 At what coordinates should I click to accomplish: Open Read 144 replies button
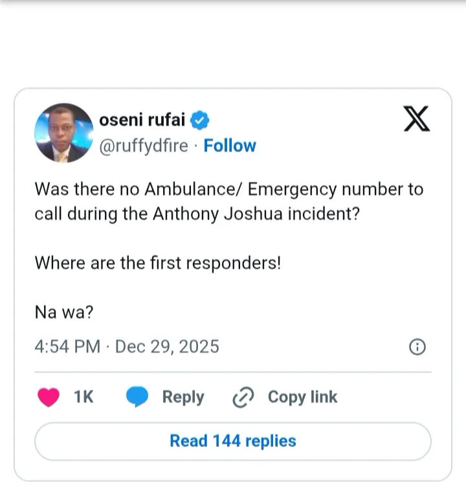point(232,441)
